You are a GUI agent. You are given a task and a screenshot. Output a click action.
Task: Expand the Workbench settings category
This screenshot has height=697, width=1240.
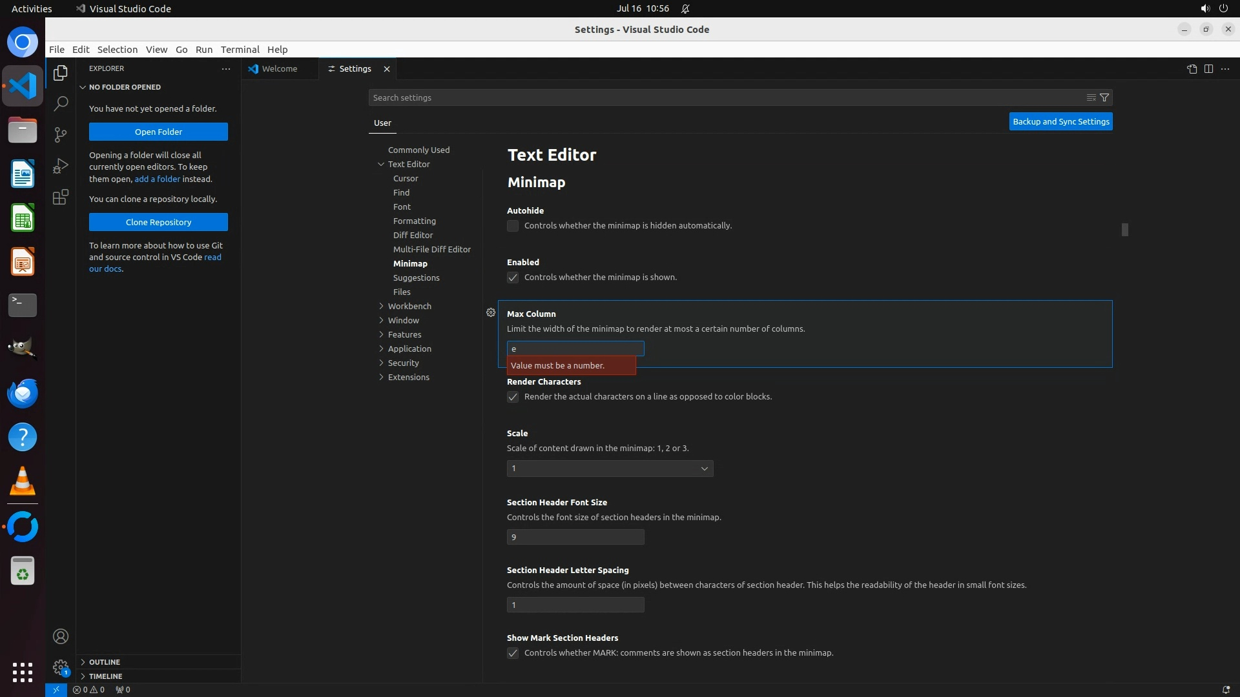click(409, 306)
